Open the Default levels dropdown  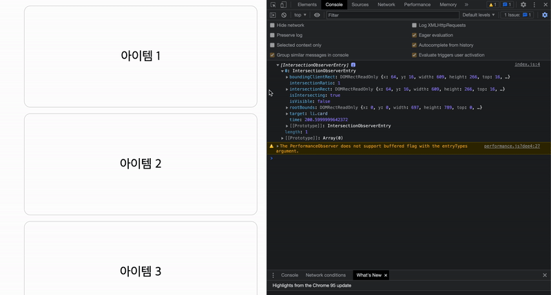[x=478, y=15]
